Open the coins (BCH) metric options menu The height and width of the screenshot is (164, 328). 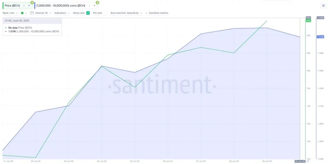click(x=89, y=6)
